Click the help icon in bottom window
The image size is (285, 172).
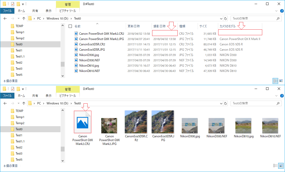(282, 96)
